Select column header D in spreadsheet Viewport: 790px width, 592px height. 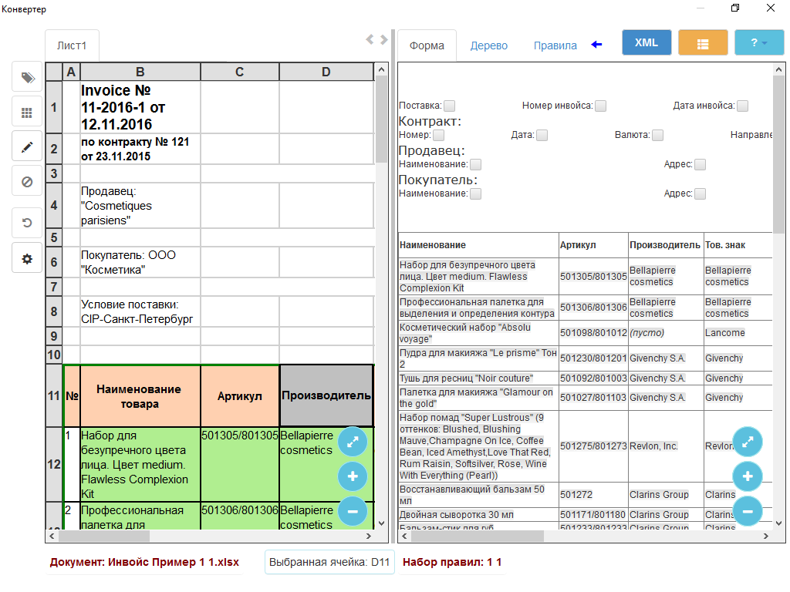coord(326,72)
